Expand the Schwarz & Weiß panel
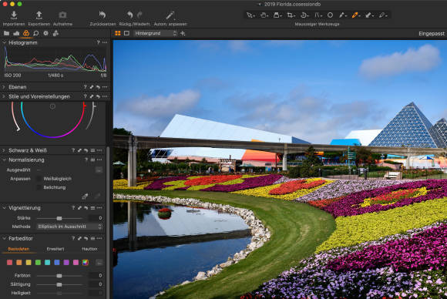 coord(4,150)
